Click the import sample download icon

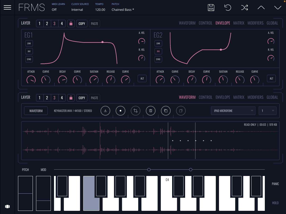[105, 111]
